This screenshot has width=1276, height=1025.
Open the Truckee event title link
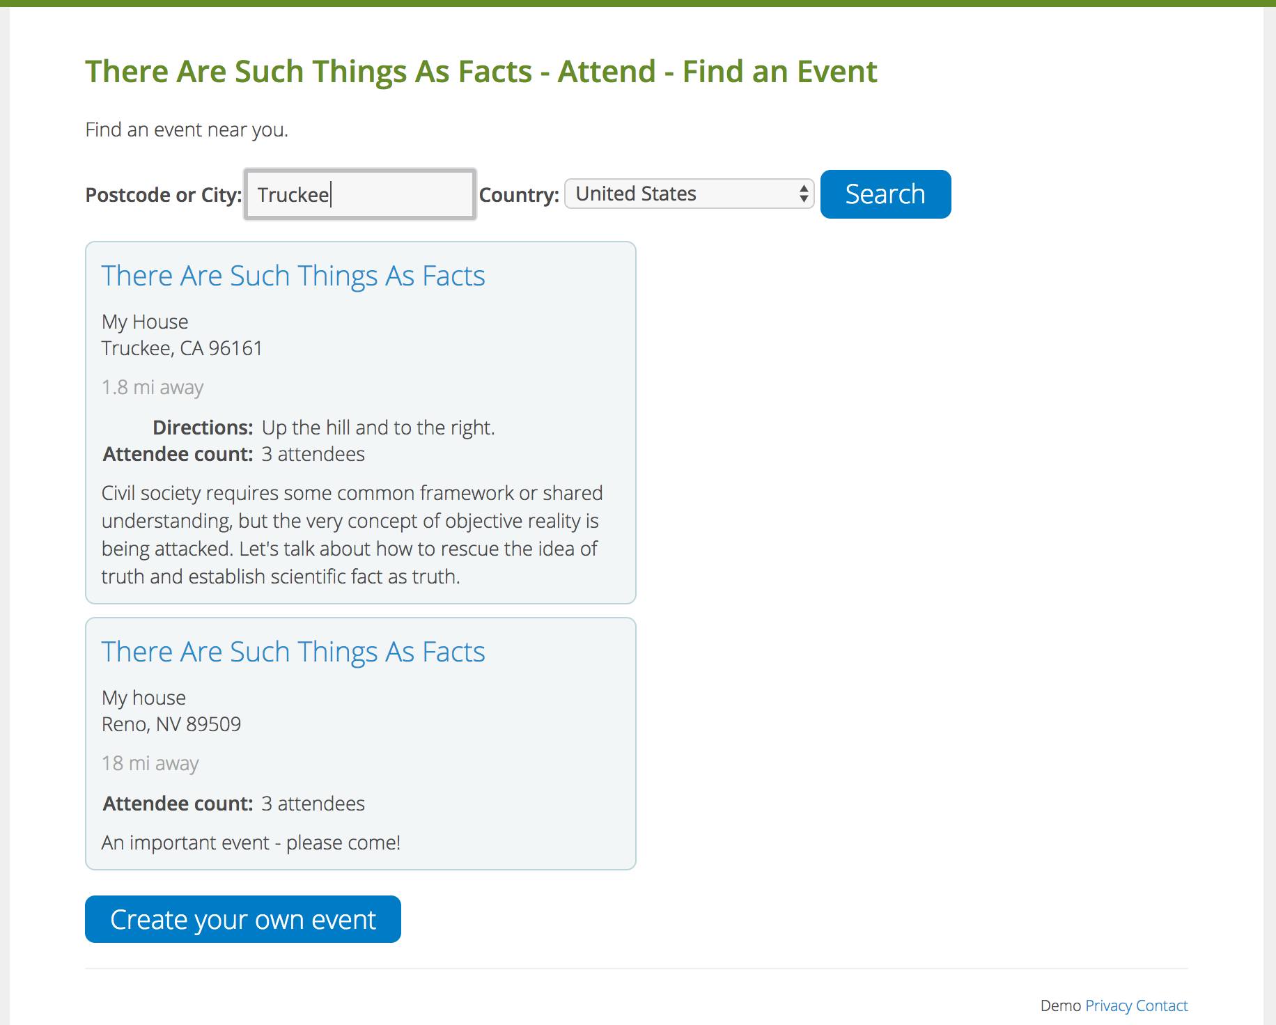point(293,276)
